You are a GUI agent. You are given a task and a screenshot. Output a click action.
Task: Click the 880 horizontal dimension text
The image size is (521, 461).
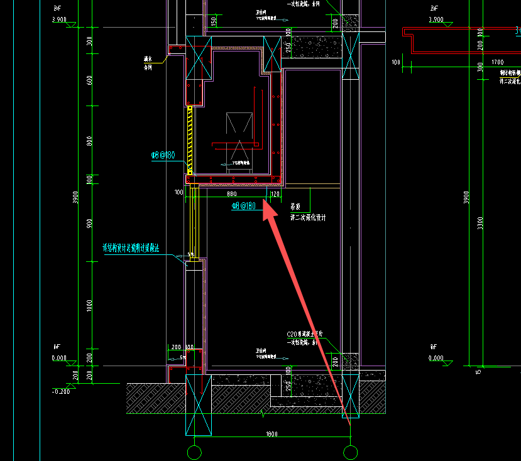(232, 193)
